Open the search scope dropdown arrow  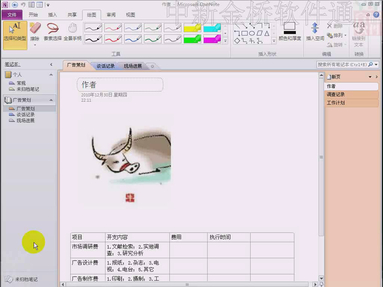click(376, 64)
